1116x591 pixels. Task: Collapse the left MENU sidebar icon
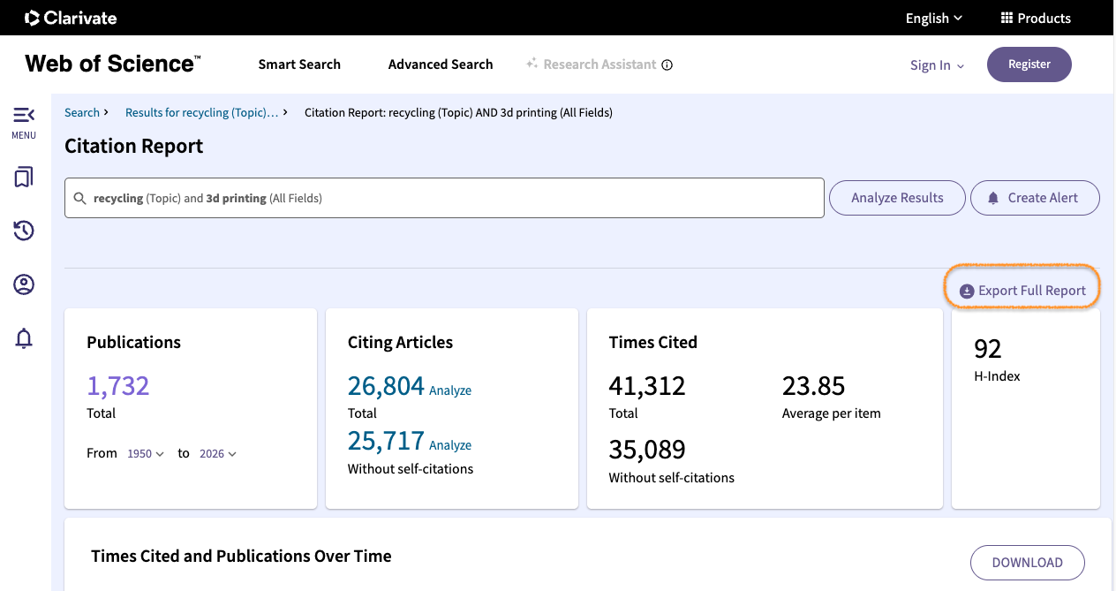tap(24, 115)
